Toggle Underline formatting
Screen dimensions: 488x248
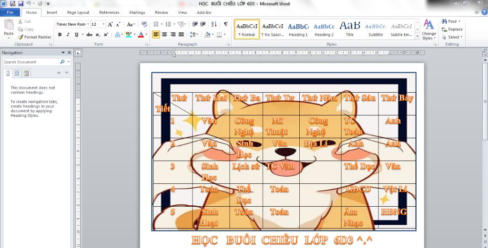(x=76, y=35)
